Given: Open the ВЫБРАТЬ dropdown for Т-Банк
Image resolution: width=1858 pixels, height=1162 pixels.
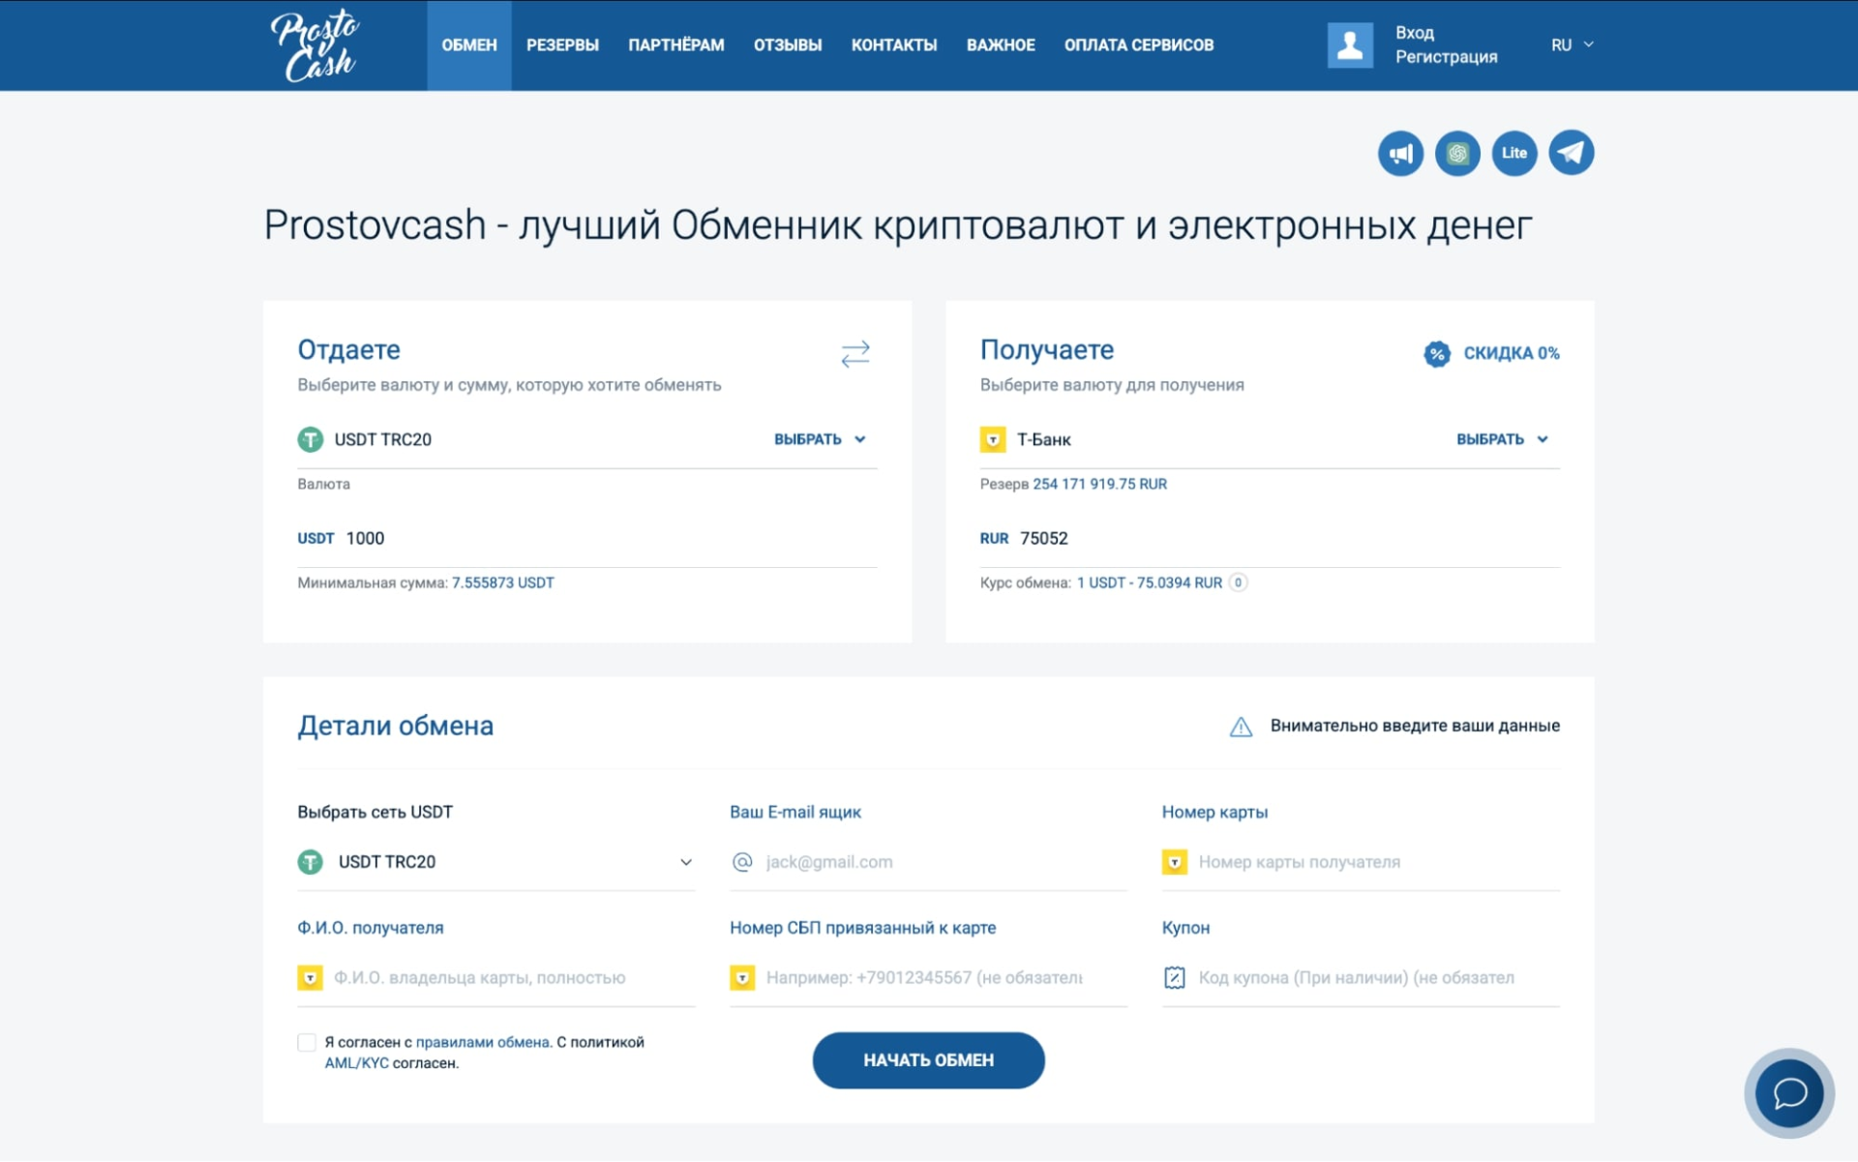Looking at the screenshot, I should click(x=1502, y=439).
